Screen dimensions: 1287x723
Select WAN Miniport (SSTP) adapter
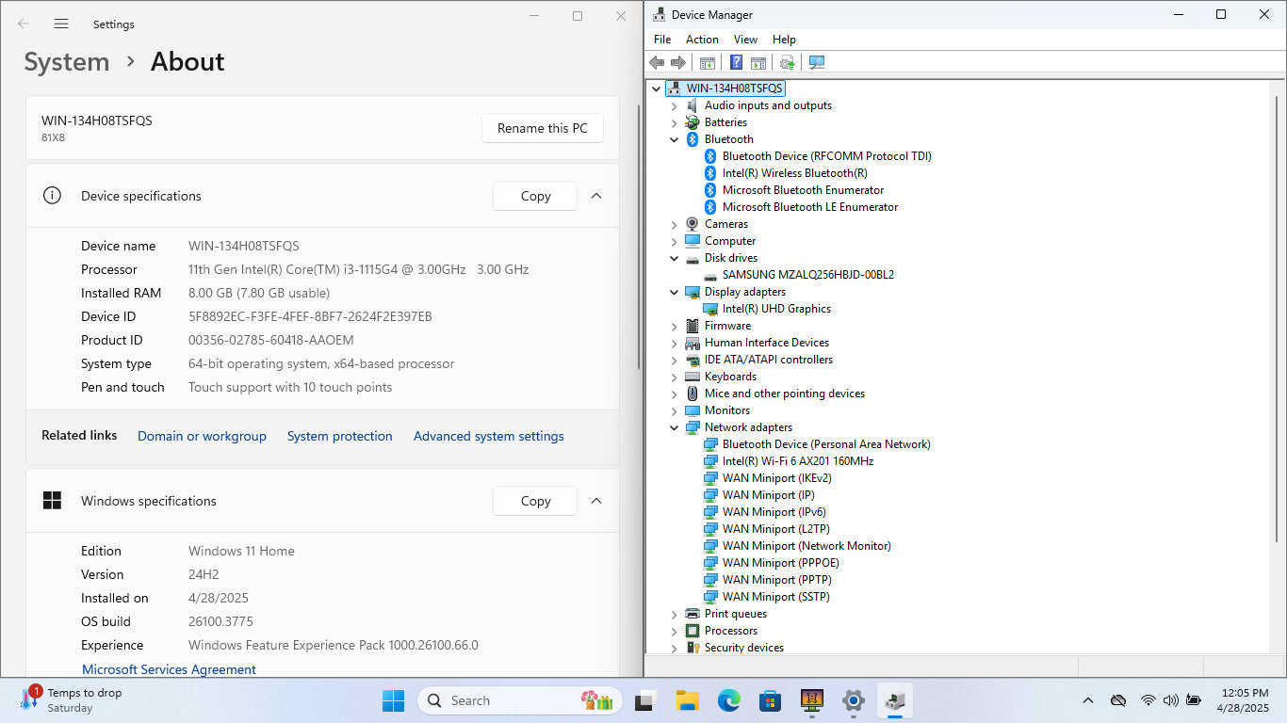click(x=775, y=597)
